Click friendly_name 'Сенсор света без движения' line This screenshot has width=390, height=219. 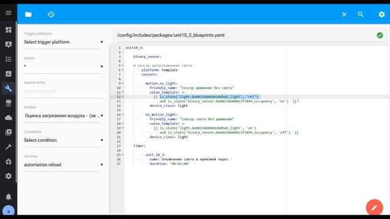(x=192, y=119)
